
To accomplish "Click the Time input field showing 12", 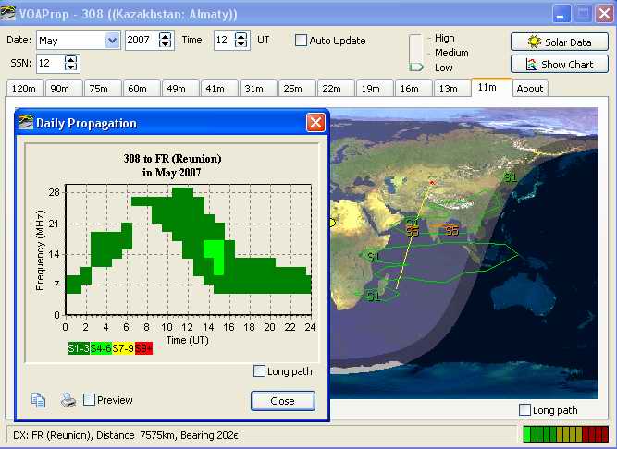I will [x=224, y=40].
